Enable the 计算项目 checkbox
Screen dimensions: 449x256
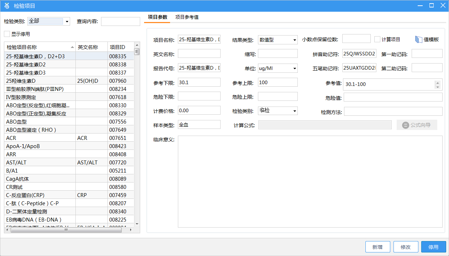377,39
